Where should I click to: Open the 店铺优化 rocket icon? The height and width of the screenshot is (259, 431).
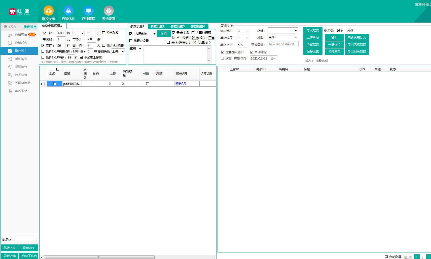click(x=68, y=11)
